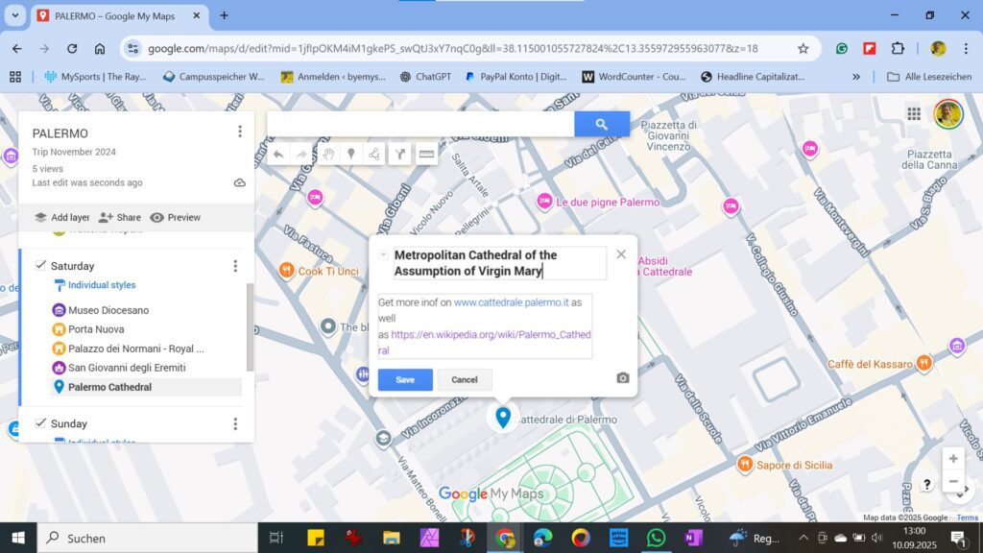Click the camera icon to add a photo

click(621, 379)
